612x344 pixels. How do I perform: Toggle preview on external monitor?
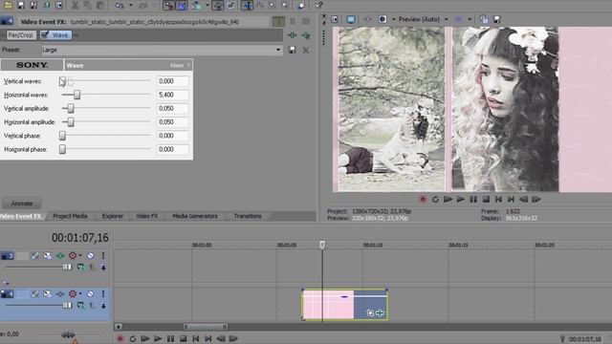[351, 19]
